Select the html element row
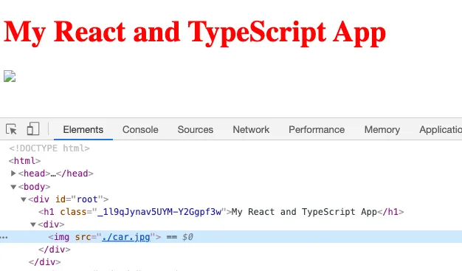 pyautogui.click(x=24, y=161)
